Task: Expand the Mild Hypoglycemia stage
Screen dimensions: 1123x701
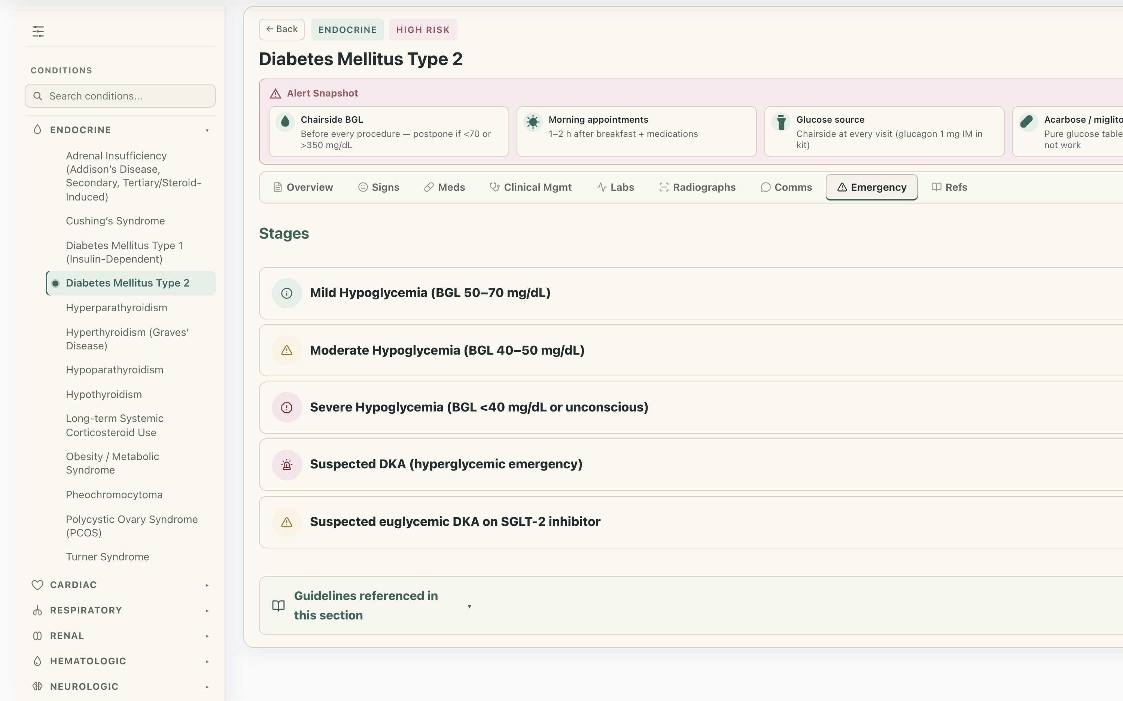Action: coord(691,293)
